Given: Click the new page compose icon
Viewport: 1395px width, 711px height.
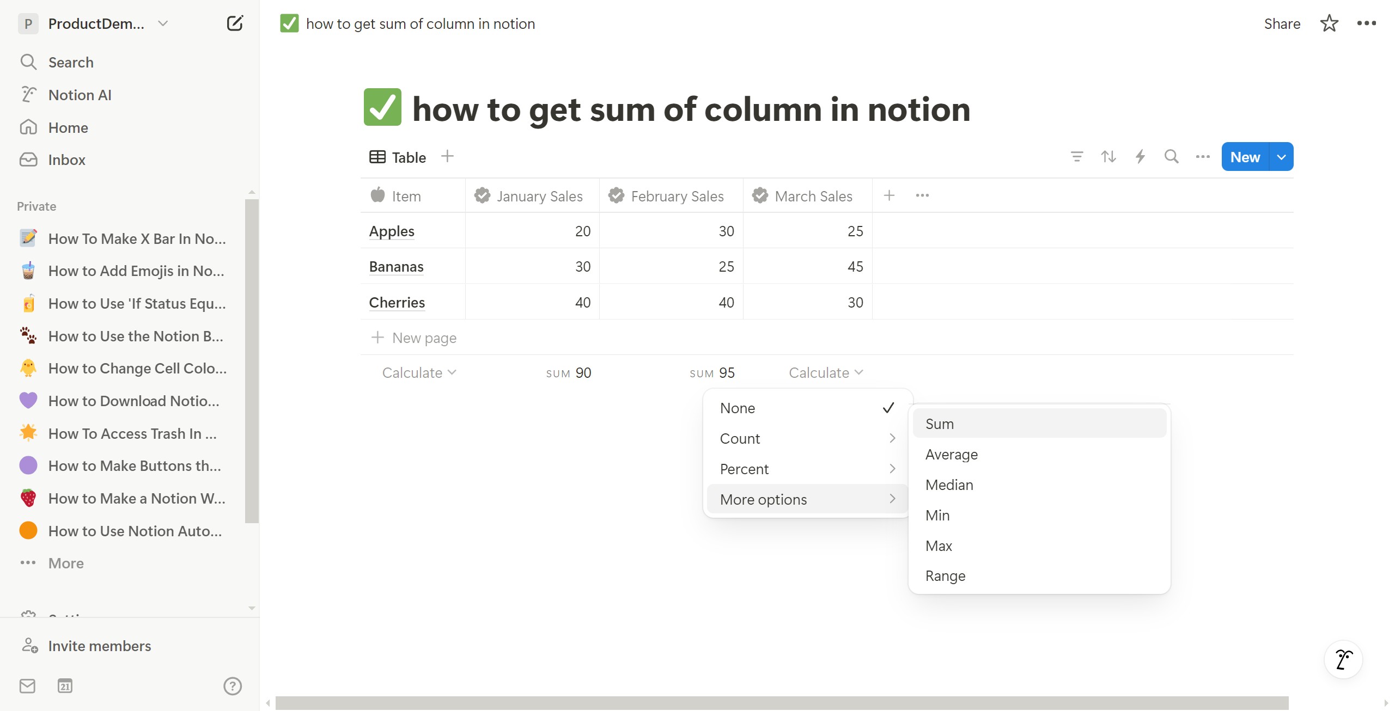Looking at the screenshot, I should [x=234, y=23].
